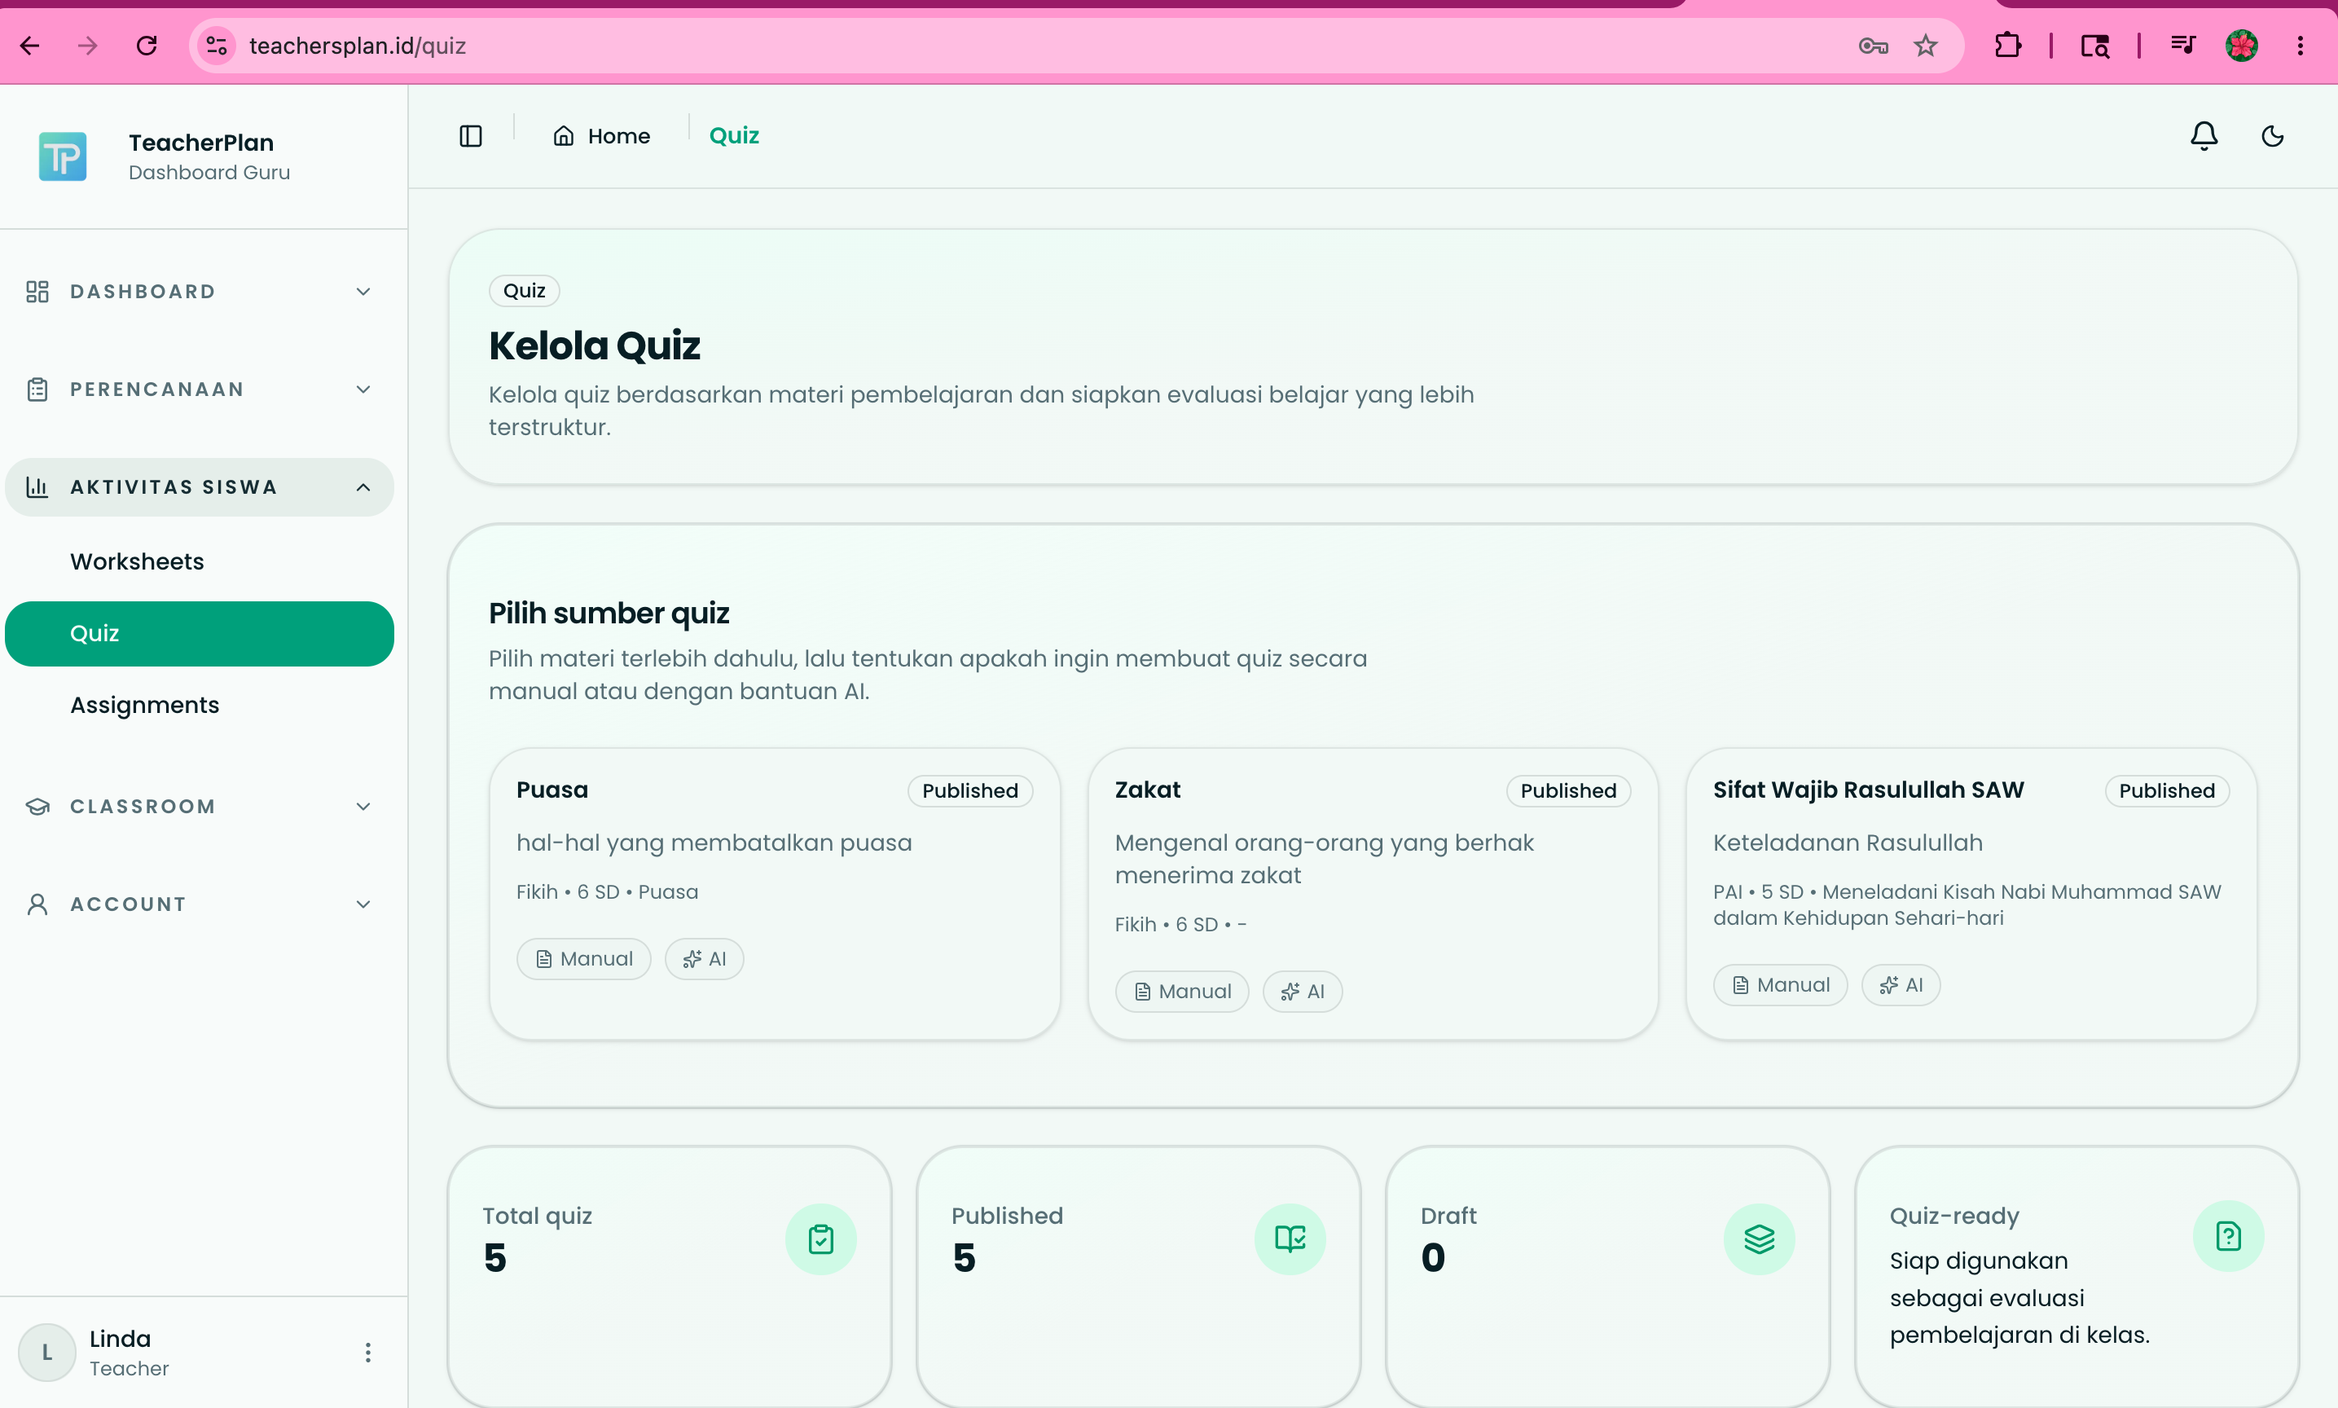The height and width of the screenshot is (1408, 2338).
Task: Create Manual quiz for Puasa
Action: pos(583,958)
